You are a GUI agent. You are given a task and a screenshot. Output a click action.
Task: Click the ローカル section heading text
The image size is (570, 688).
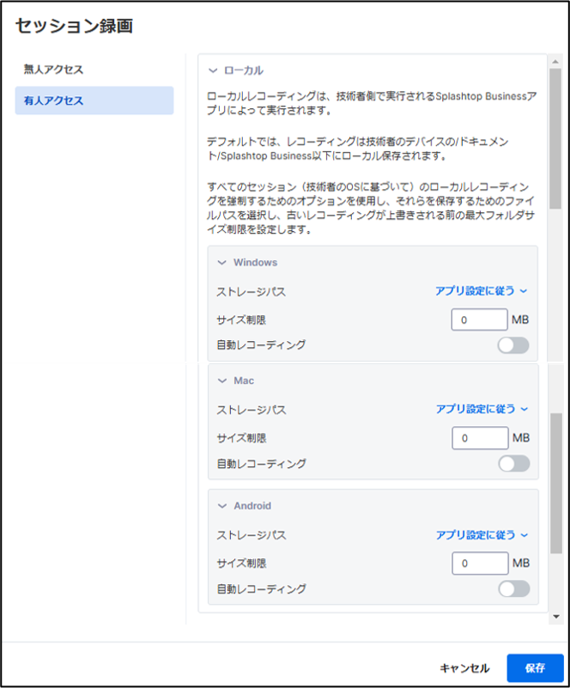pyautogui.click(x=244, y=70)
